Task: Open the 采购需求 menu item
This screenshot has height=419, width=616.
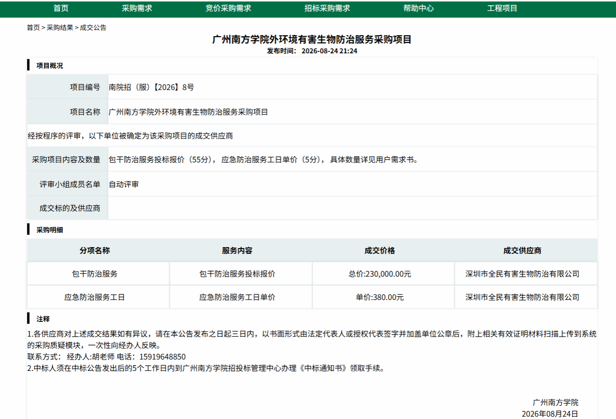Action: [137, 8]
